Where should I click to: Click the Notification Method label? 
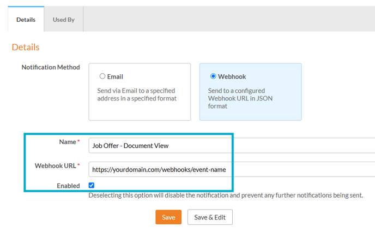[51, 67]
